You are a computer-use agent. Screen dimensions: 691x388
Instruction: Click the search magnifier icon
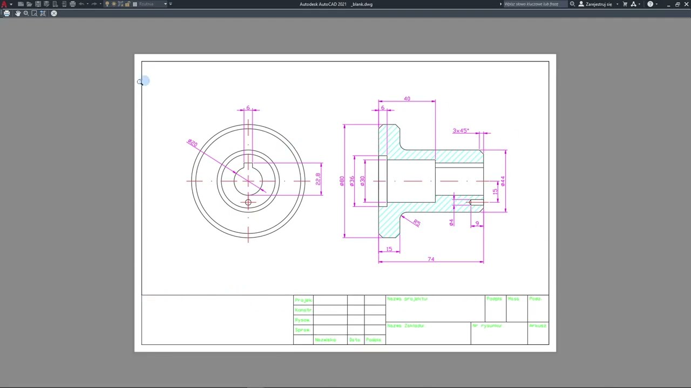coord(572,4)
